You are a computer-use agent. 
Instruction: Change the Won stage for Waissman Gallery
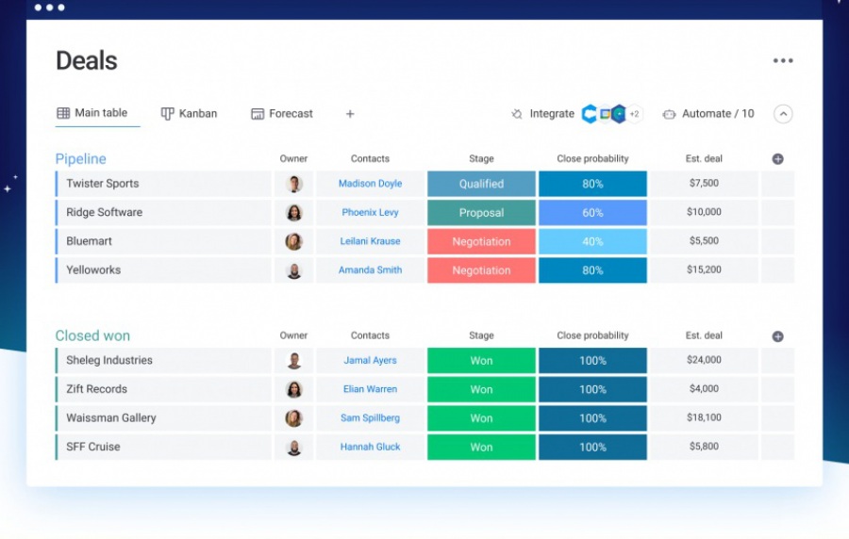pyautogui.click(x=481, y=418)
